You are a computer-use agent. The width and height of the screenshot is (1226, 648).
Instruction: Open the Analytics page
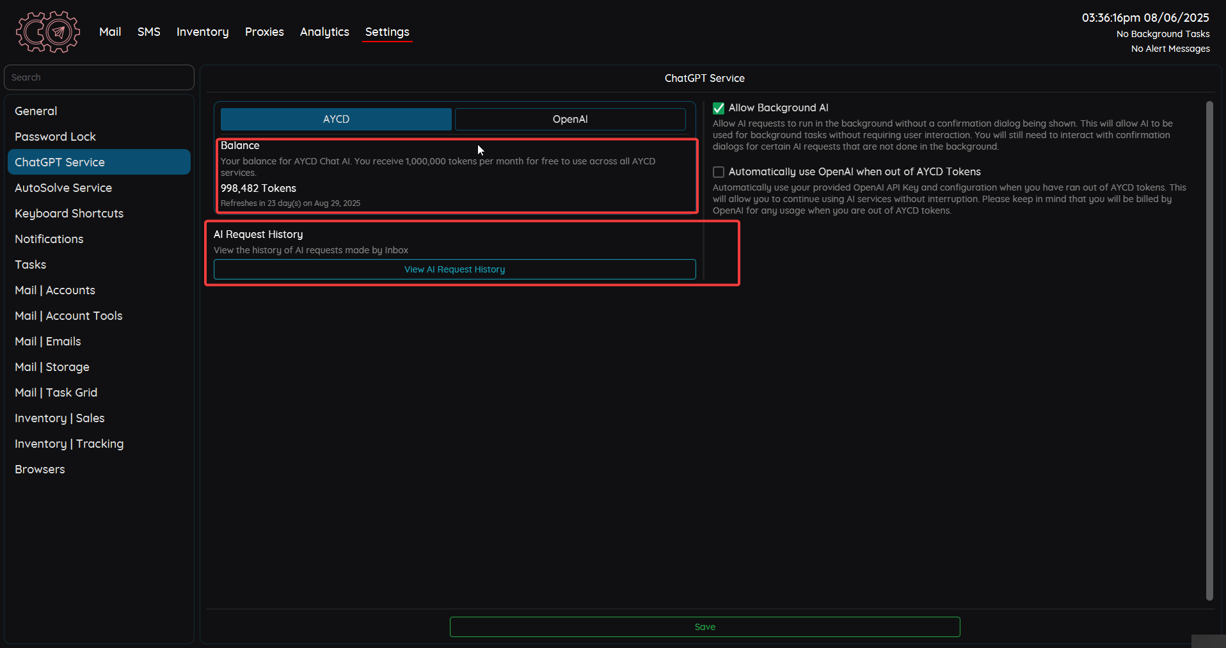[x=324, y=31]
